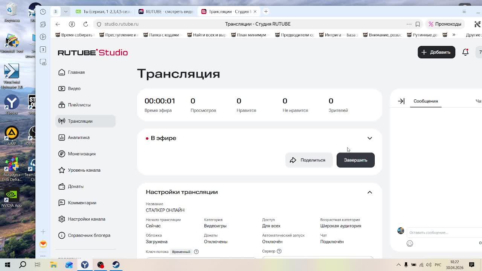This screenshot has width=482, height=271.
Task: Click the Windows Start button
Action: click(7, 265)
